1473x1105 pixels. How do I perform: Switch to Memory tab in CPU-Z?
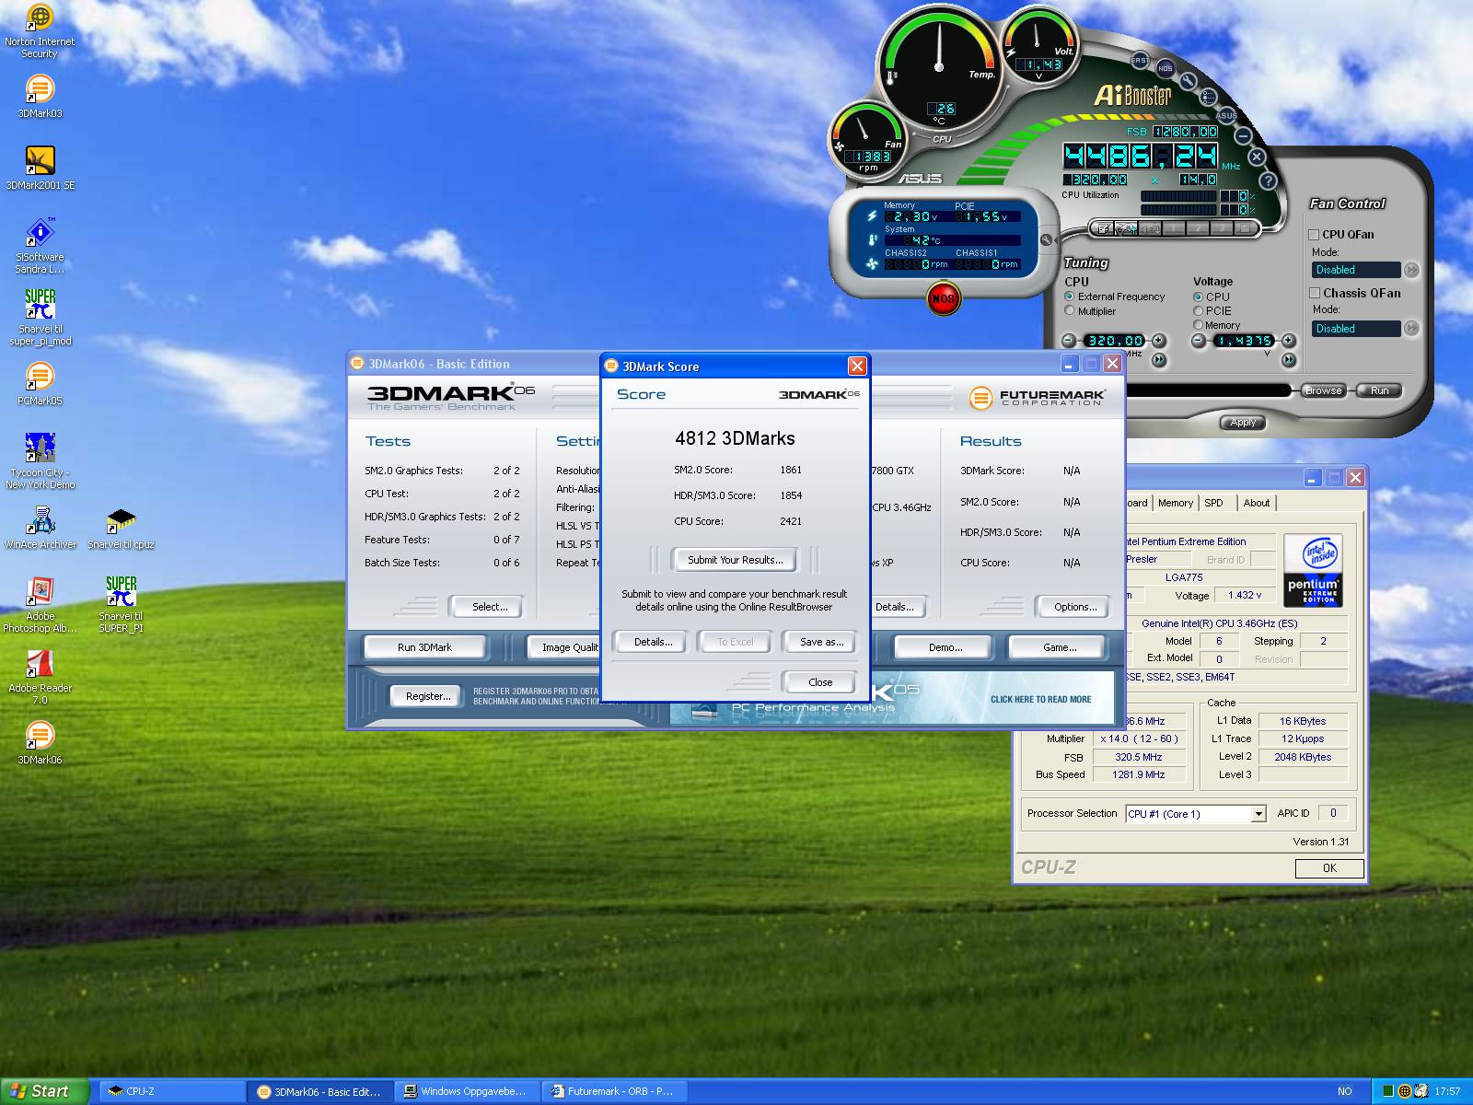(1176, 503)
